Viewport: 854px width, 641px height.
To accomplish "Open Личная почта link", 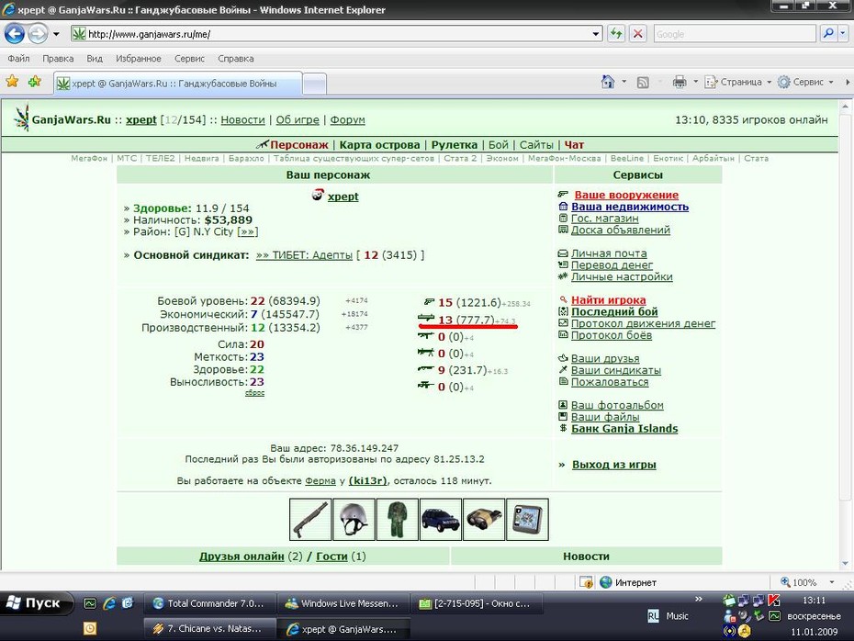I will click(x=609, y=253).
